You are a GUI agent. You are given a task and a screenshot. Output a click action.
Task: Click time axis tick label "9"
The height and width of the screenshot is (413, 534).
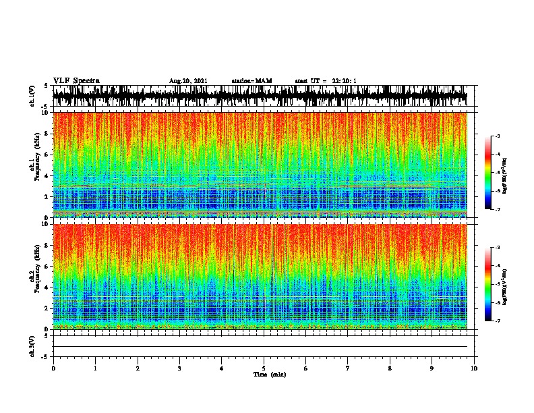click(x=432, y=368)
